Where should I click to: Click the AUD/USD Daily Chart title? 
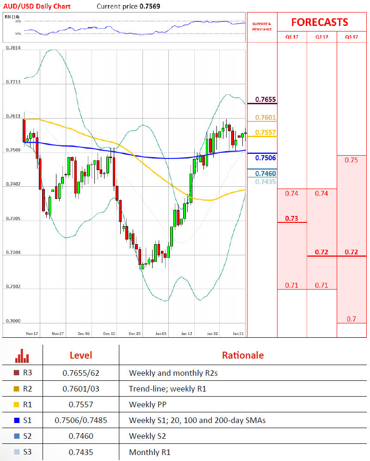[37, 6]
